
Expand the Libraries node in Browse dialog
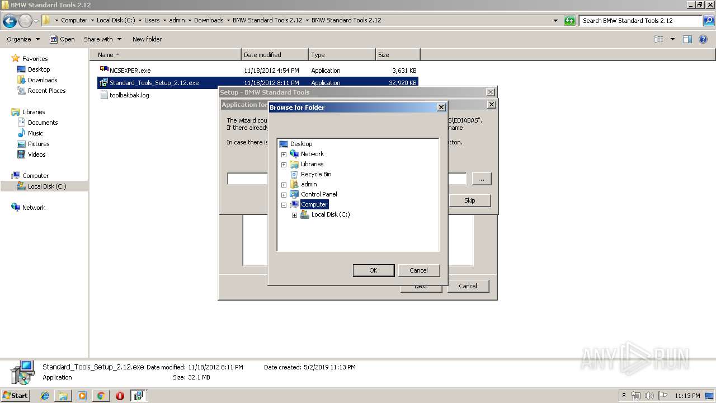284,165
